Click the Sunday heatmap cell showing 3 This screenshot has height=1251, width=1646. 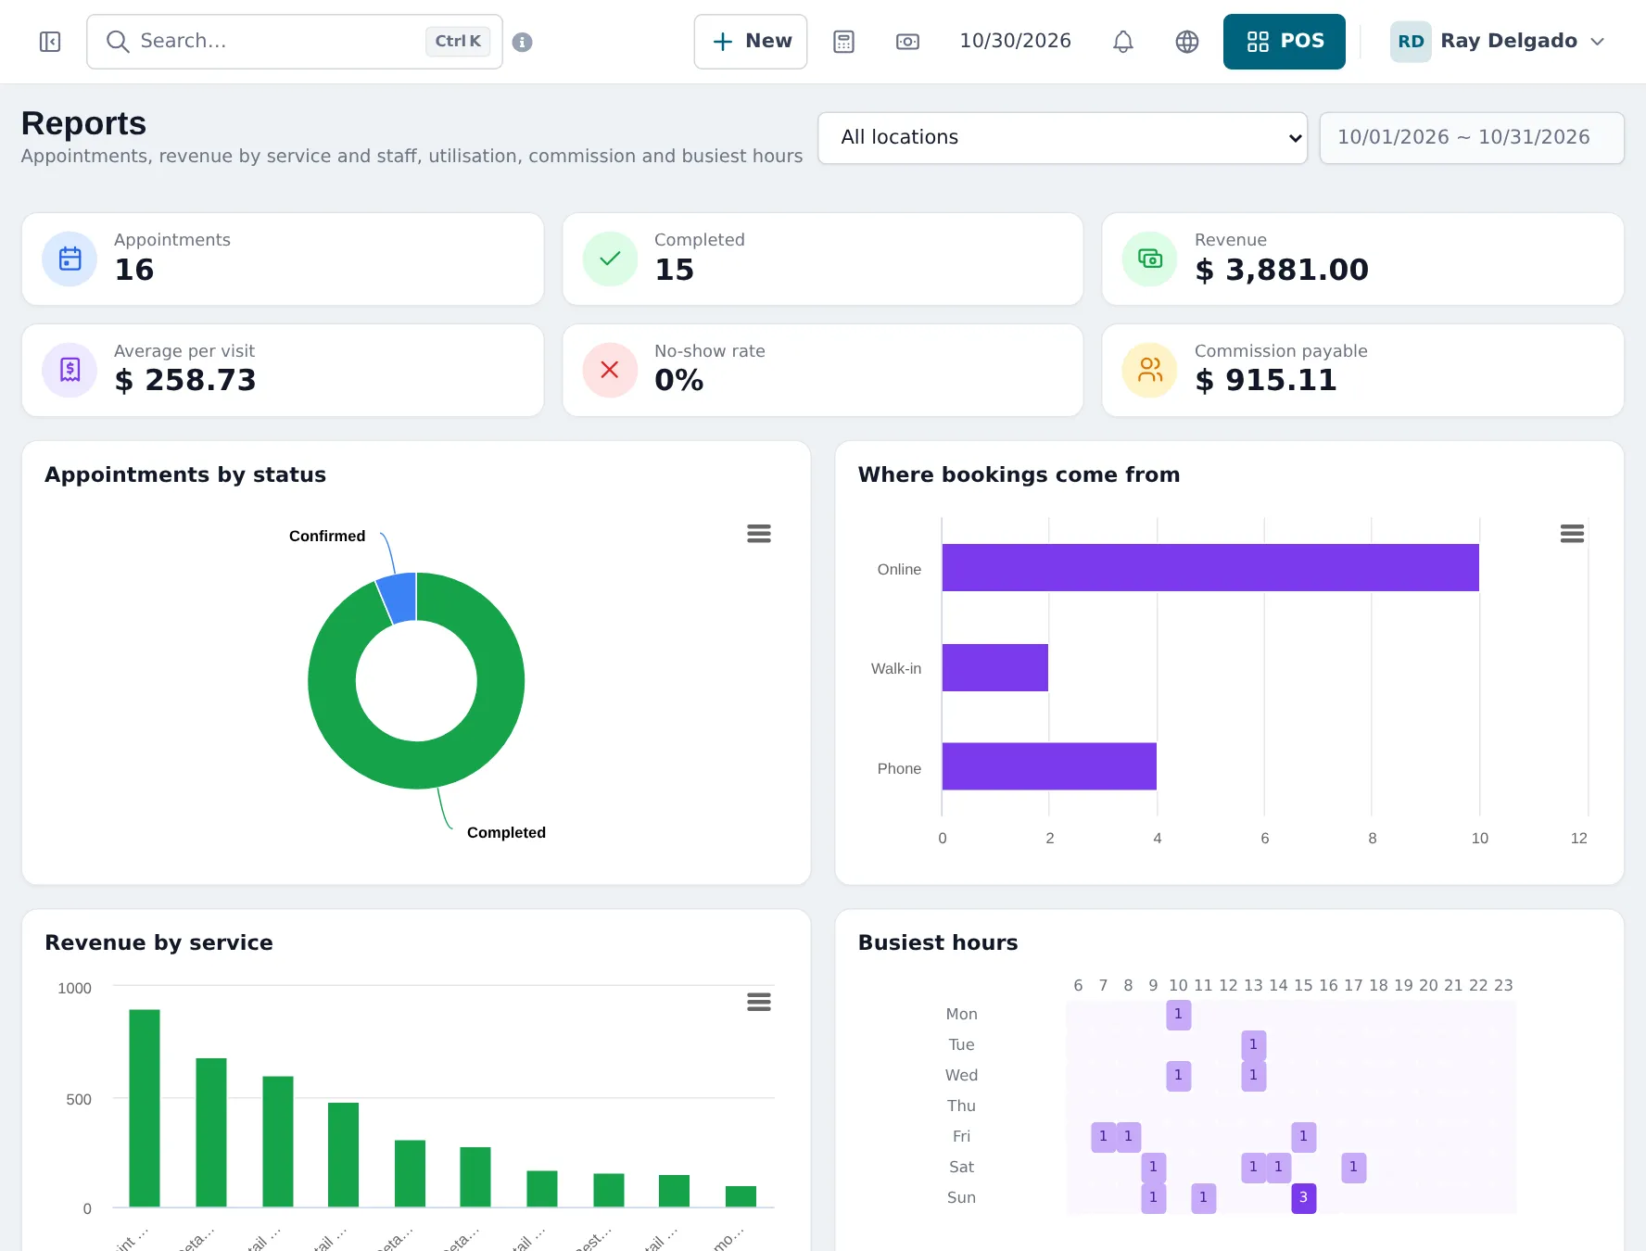tap(1303, 1197)
